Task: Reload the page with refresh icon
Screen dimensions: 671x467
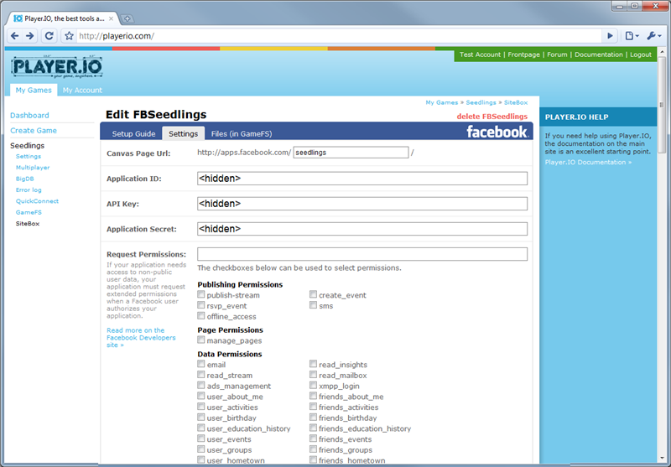Action: click(x=49, y=36)
